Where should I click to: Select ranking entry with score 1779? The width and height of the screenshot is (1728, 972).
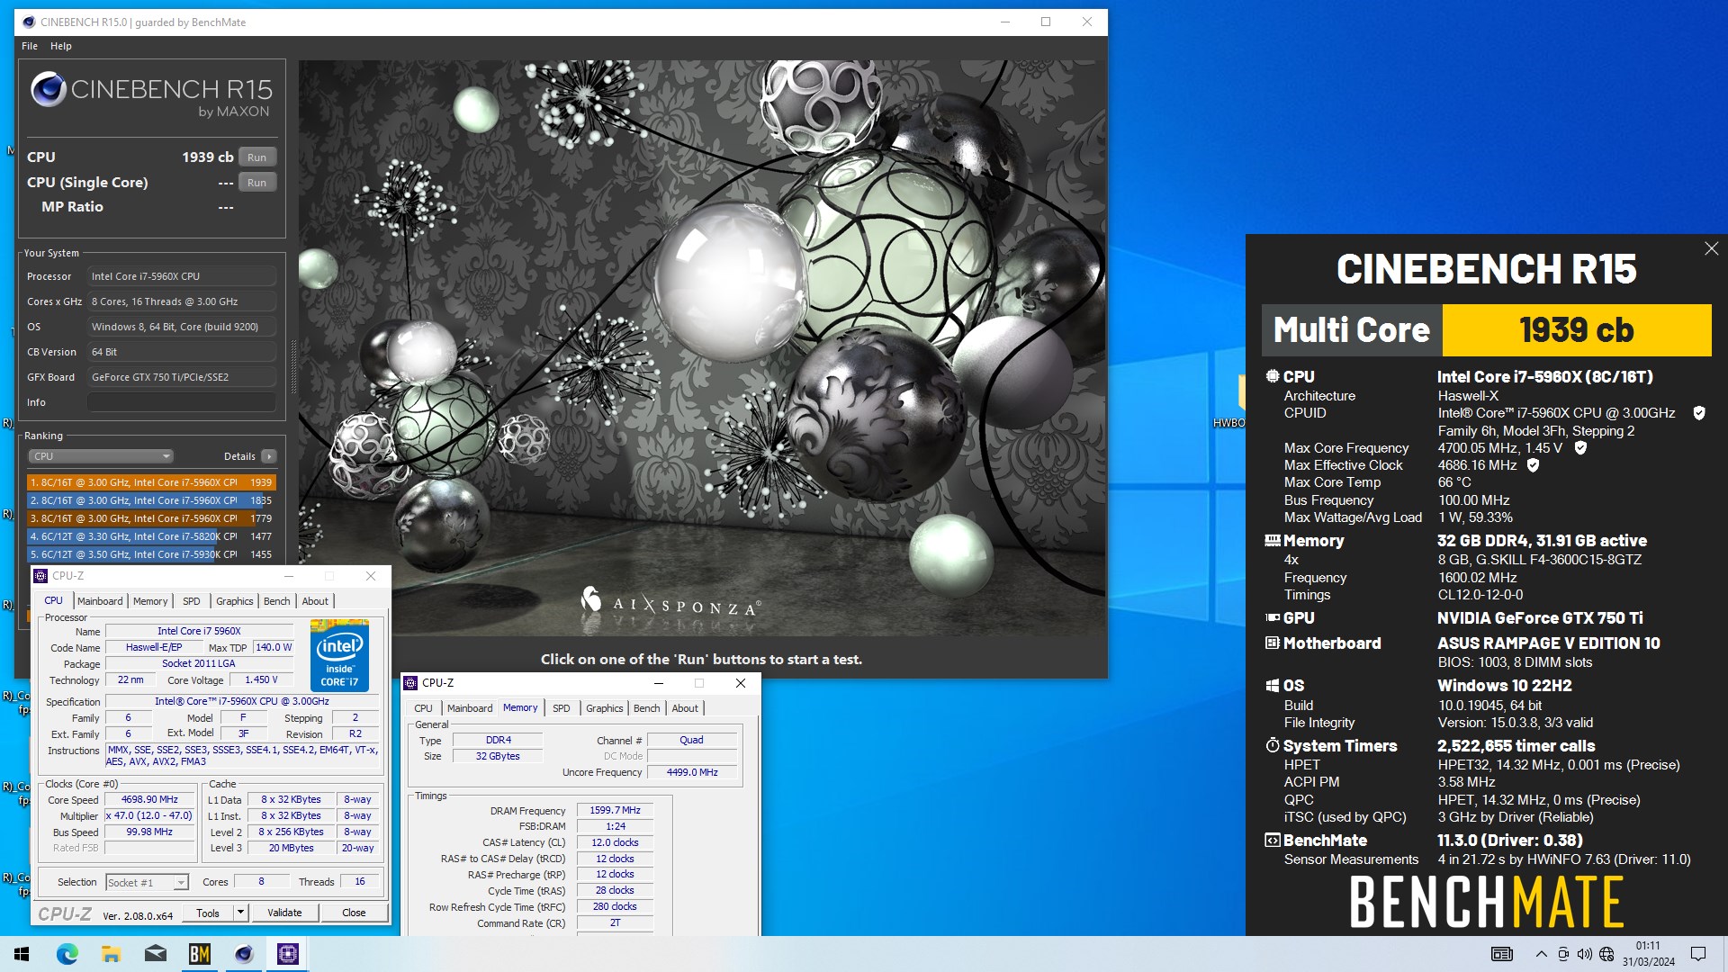[150, 518]
